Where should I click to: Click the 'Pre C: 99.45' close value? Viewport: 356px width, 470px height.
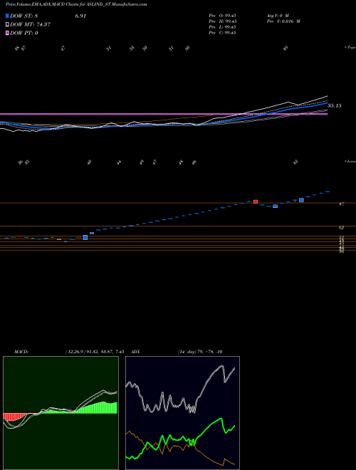pyautogui.click(x=223, y=33)
